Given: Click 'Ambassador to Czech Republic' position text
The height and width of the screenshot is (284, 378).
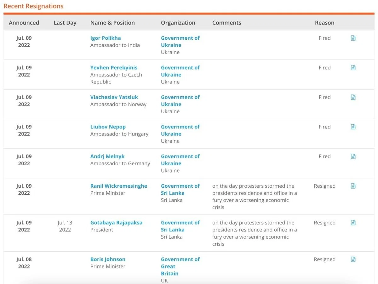Looking at the screenshot, I should coord(116,78).
